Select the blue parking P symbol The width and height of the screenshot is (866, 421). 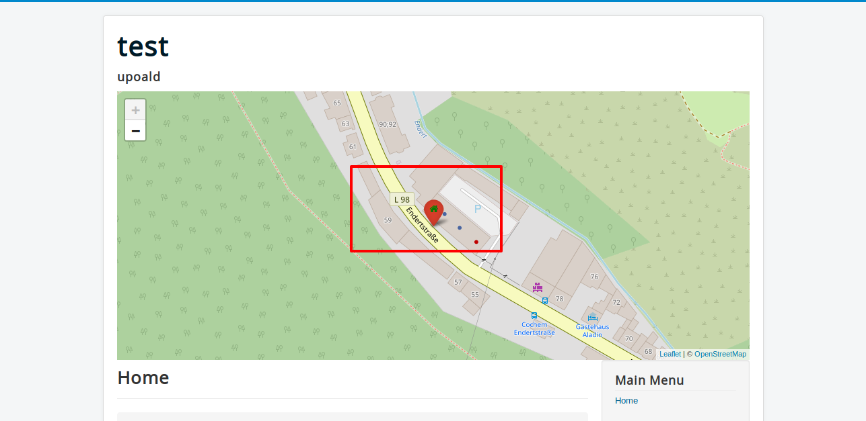478,209
